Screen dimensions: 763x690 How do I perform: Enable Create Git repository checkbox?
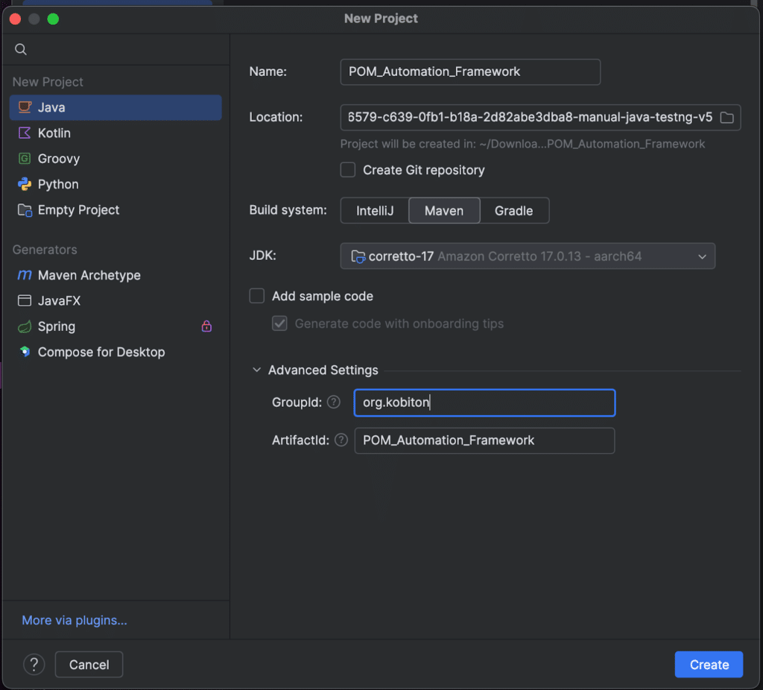point(348,170)
